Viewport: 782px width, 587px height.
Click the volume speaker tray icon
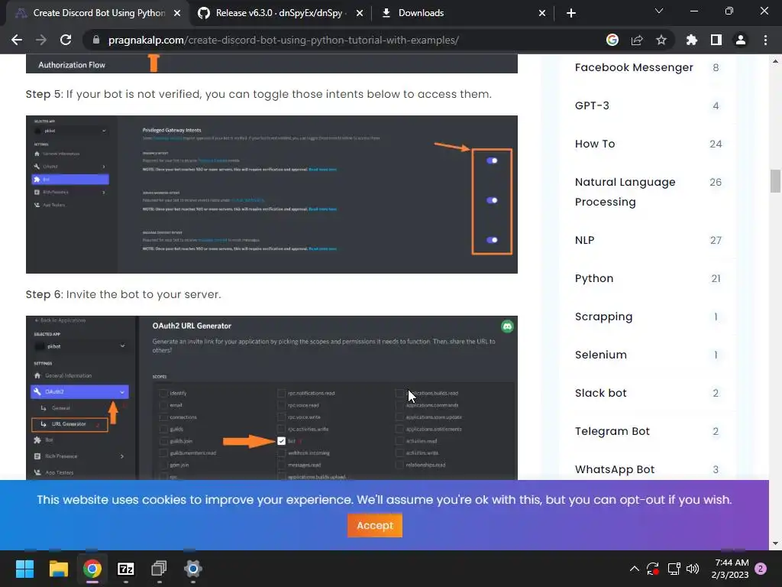(693, 569)
